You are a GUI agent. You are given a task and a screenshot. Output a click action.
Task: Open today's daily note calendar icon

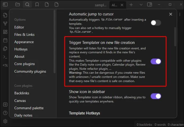click(5, 40)
